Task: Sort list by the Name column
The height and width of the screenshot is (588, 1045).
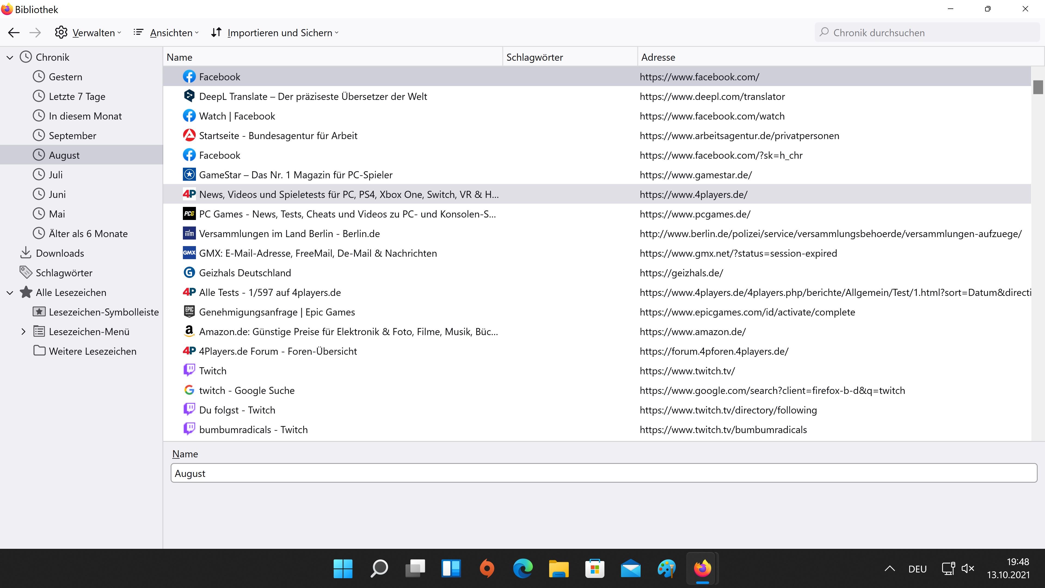Action: click(333, 57)
